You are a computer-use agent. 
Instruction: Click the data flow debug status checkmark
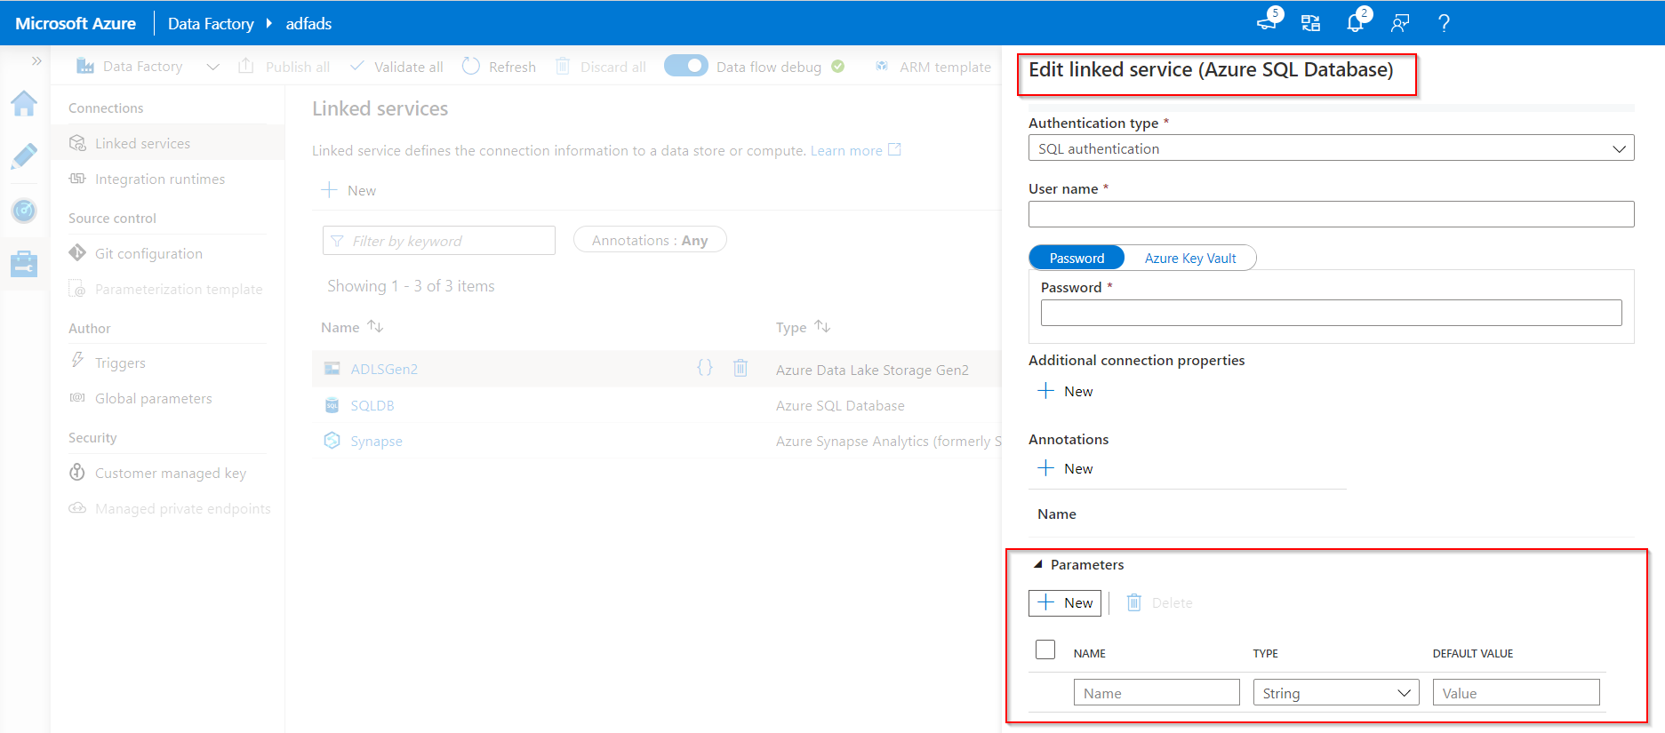(838, 67)
